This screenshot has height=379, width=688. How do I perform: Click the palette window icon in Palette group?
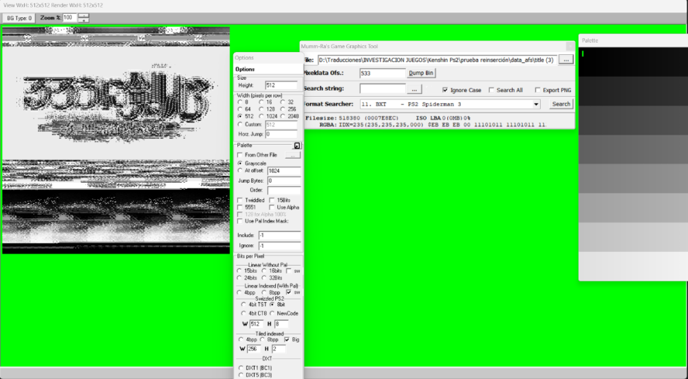pyautogui.click(x=297, y=146)
